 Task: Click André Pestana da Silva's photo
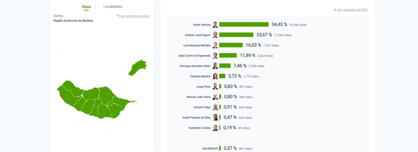[x=215, y=117]
